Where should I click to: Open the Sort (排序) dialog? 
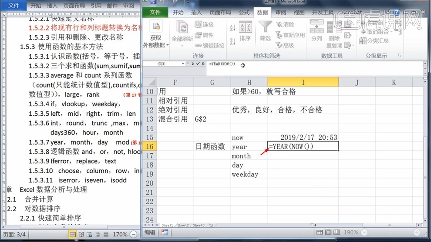click(x=245, y=31)
